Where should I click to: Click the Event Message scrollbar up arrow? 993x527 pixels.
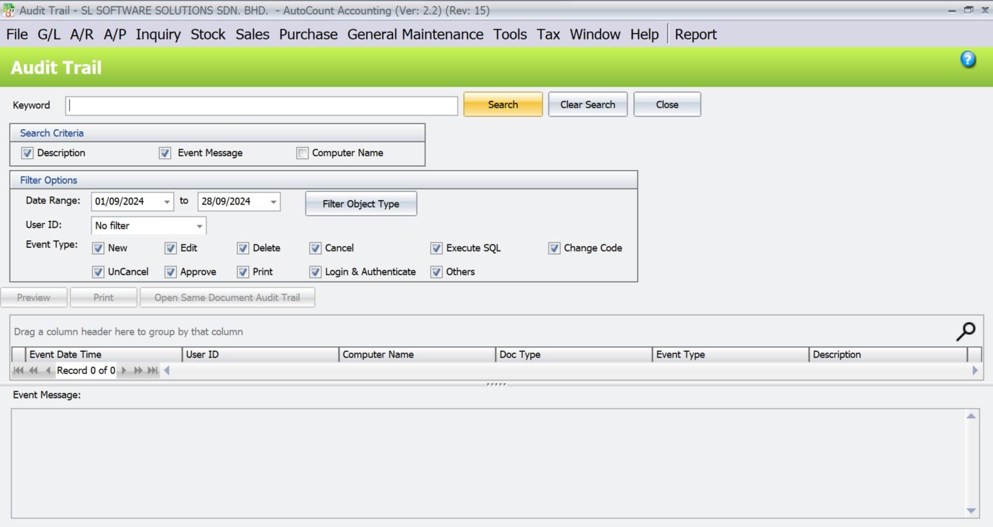(x=970, y=417)
